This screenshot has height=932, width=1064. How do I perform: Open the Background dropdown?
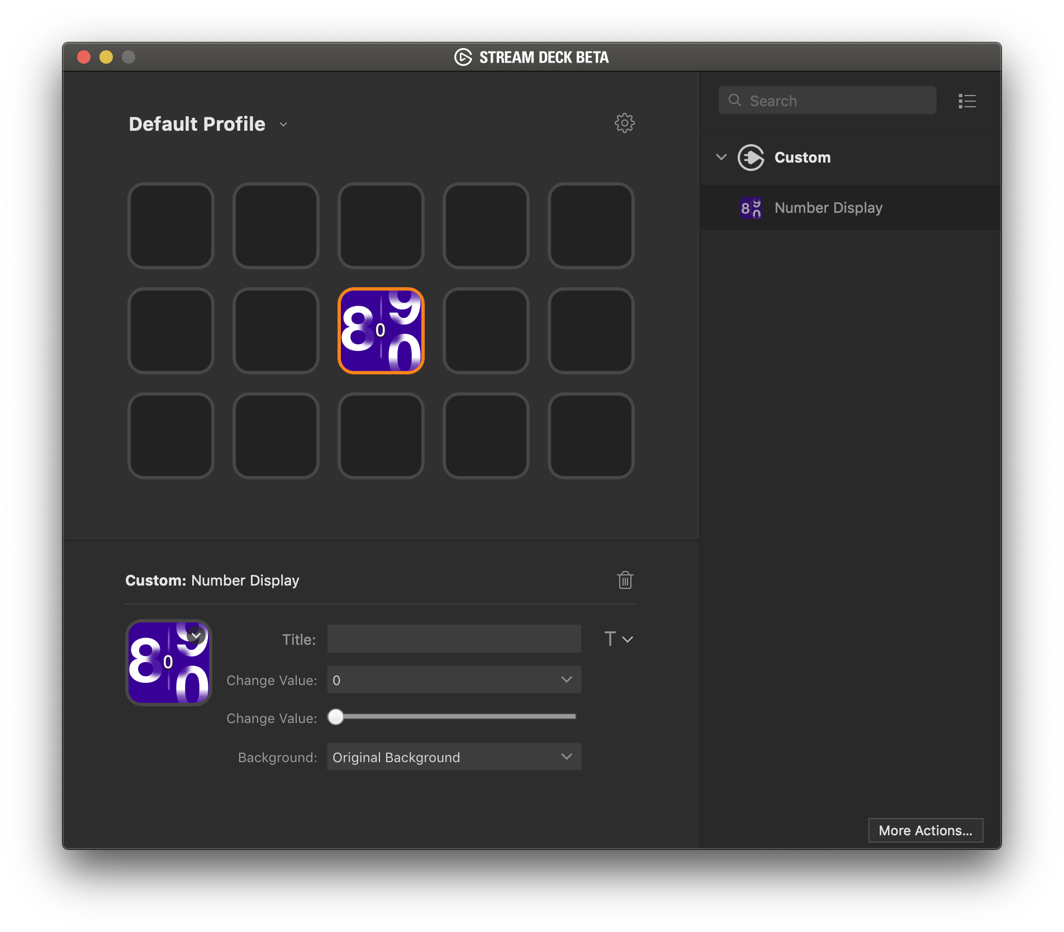(x=454, y=757)
